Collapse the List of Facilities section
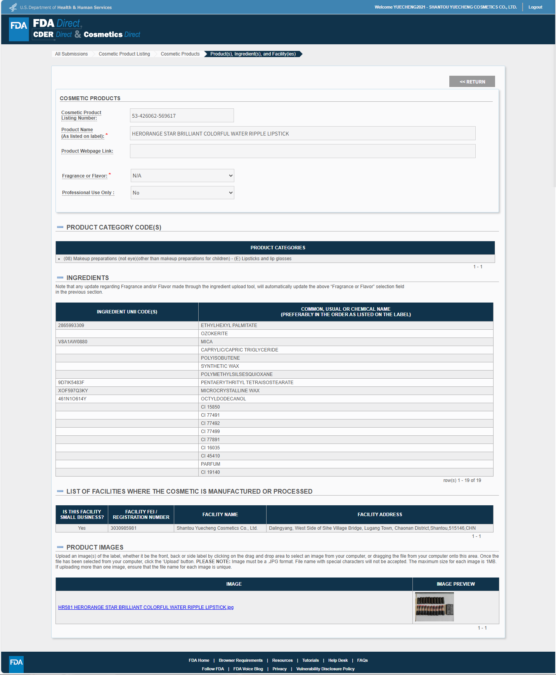Viewport: 556px width, 675px height. [60, 491]
